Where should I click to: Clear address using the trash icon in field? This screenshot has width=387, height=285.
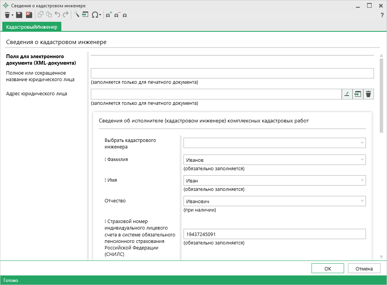(x=368, y=94)
